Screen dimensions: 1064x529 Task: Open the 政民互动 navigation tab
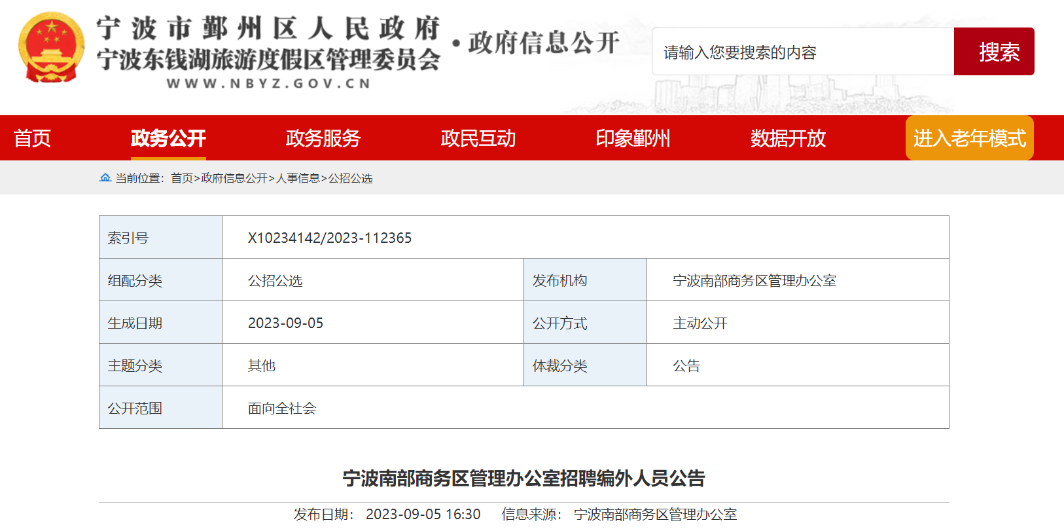point(478,138)
